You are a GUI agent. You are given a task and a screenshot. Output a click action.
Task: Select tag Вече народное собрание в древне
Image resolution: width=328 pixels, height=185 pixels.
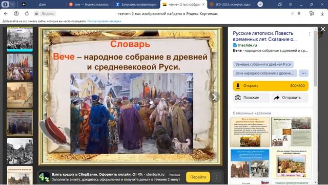(x=265, y=73)
